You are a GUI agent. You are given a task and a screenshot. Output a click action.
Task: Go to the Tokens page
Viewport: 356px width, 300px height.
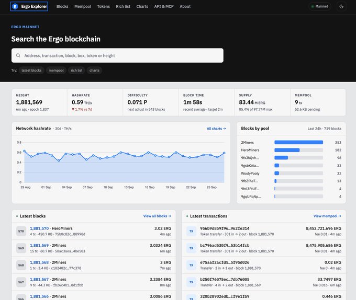tap(103, 7)
